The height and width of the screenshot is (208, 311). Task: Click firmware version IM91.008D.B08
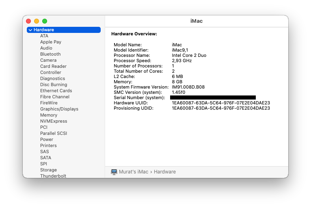coord(188,87)
